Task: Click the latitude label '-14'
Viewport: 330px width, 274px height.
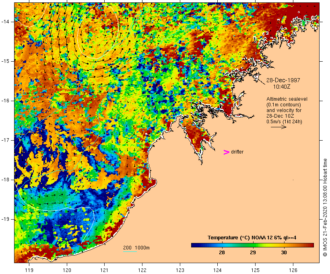Action: [x=5, y=22]
